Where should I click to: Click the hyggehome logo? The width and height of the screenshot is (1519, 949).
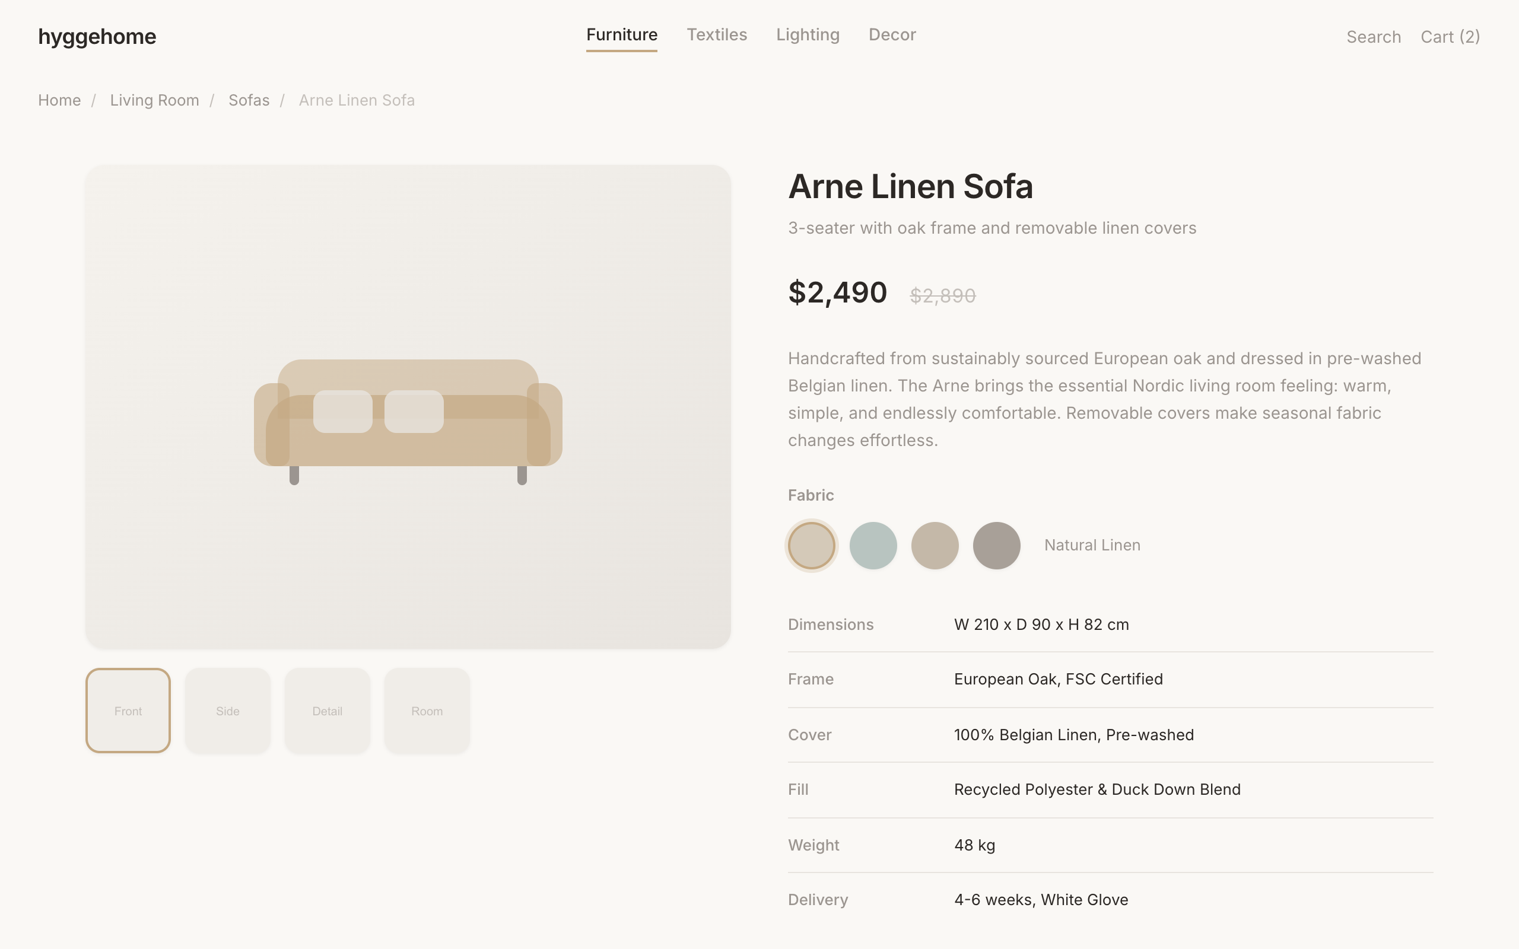(97, 36)
